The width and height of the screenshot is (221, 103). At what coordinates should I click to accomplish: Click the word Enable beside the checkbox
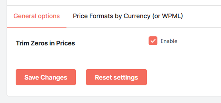coord(169,41)
